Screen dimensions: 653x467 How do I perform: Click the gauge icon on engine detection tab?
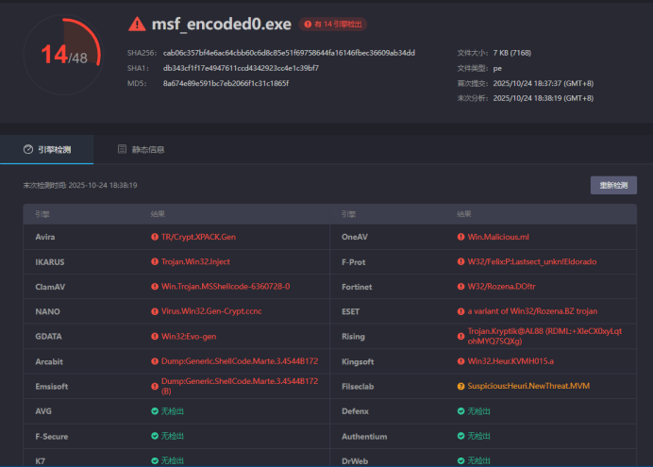click(x=28, y=149)
